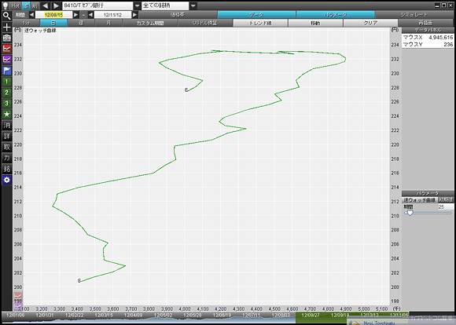Click the 消 icon in the left sidebar
456x325 pixels.
pyautogui.click(x=7, y=125)
